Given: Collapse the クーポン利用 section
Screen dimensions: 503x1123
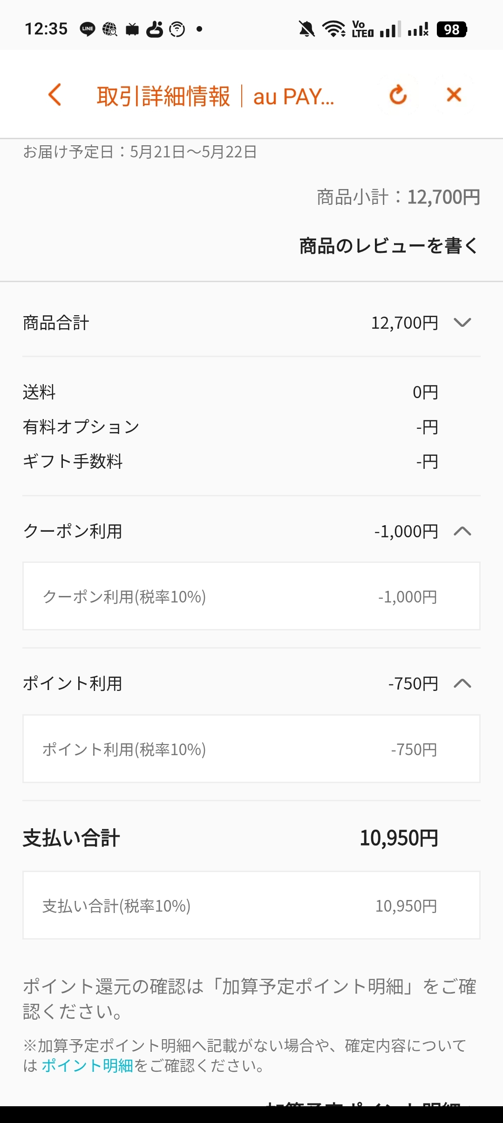Looking at the screenshot, I should point(462,531).
